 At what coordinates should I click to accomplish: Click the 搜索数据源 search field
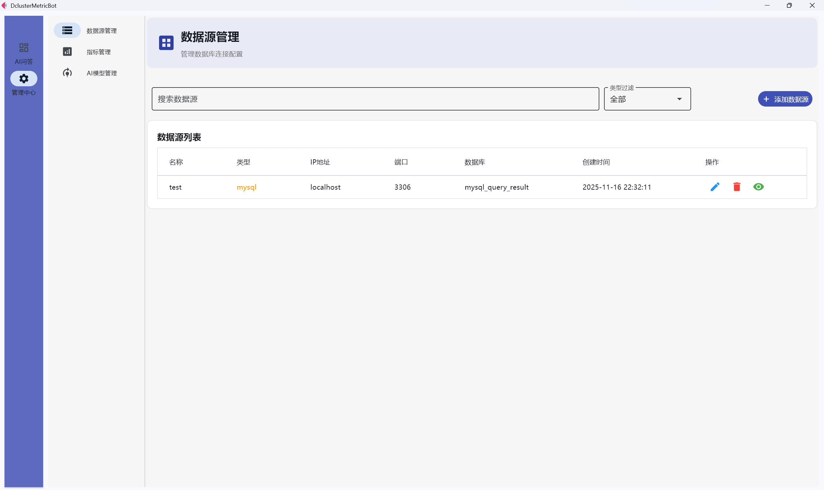click(x=375, y=99)
